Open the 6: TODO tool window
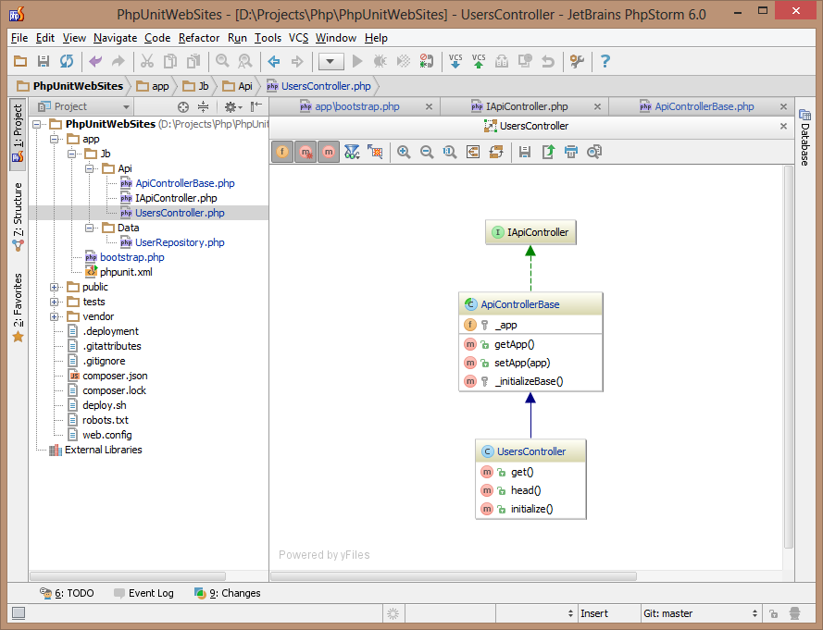 (67, 593)
